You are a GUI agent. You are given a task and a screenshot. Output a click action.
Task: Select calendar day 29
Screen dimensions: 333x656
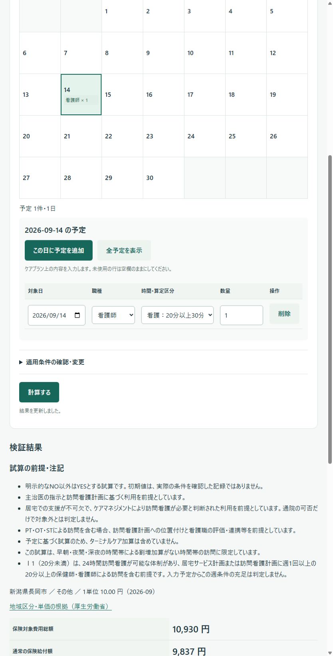pyautogui.click(x=122, y=178)
